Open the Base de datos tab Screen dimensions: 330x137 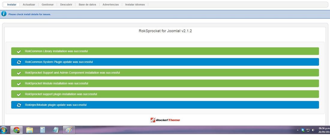(87, 4)
